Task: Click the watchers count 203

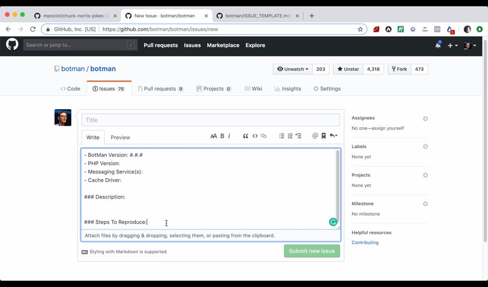Action: tap(320, 69)
